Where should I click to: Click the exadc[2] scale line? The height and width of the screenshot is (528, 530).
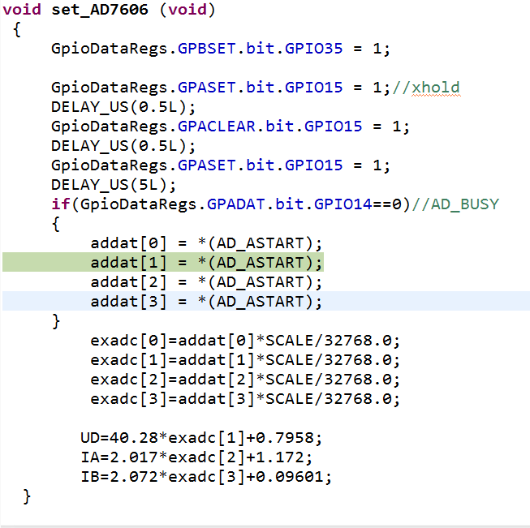245,380
